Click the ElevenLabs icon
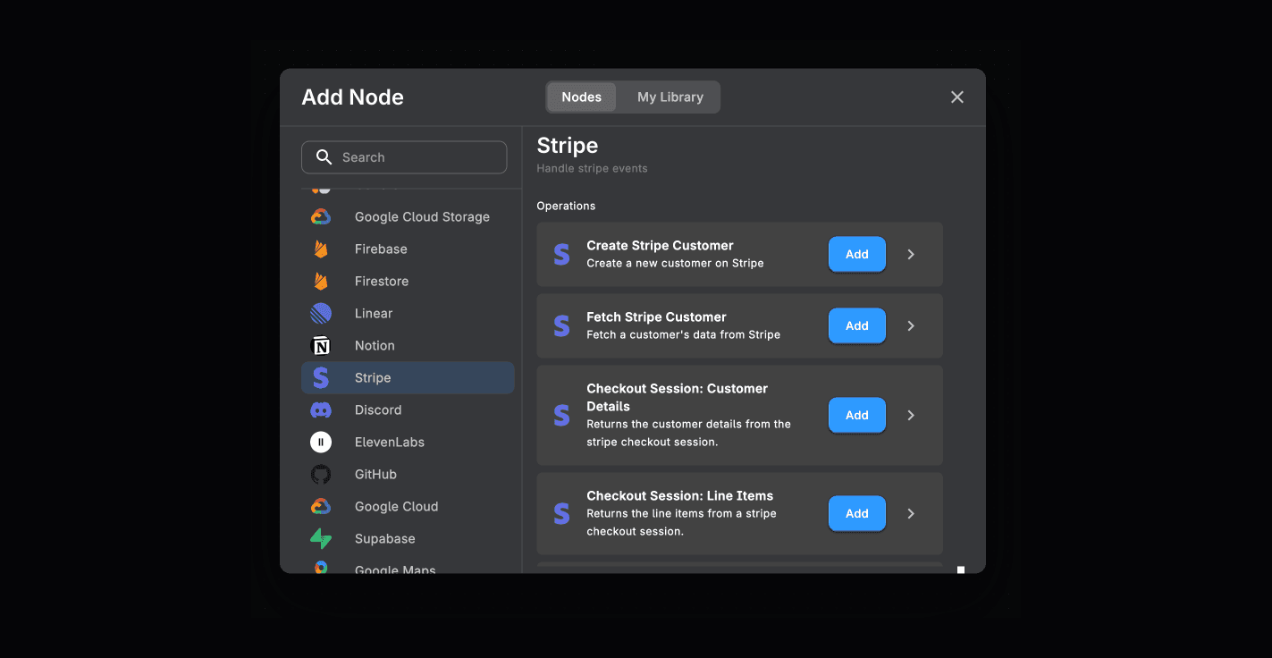This screenshot has height=658, width=1272. tap(321, 443)
